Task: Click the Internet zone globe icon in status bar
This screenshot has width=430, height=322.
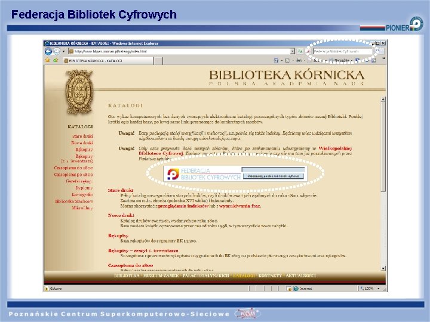Action: [296, 289]
